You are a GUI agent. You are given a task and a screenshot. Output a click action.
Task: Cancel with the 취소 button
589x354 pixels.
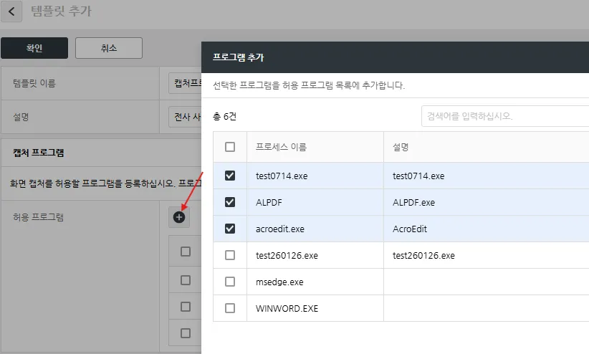[x=109, y=48]
